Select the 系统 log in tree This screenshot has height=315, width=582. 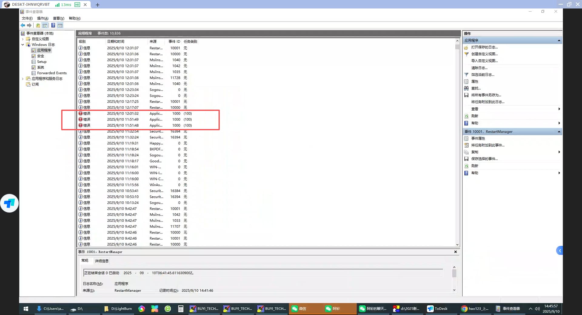click(x=41, y=68)
